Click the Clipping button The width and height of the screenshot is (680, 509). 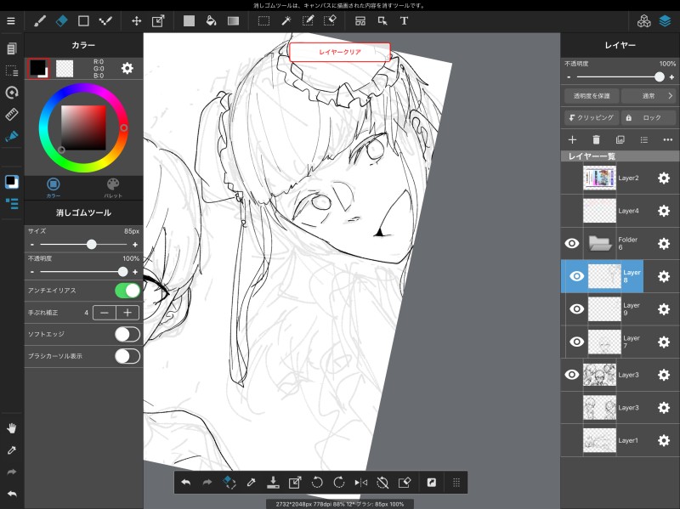[x=592, y=117]
